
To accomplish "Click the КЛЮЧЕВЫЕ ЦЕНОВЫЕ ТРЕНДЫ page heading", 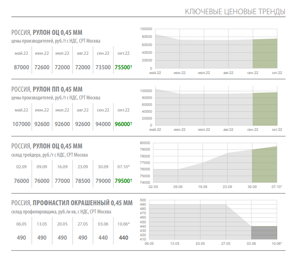I will [x=235, y=12].
